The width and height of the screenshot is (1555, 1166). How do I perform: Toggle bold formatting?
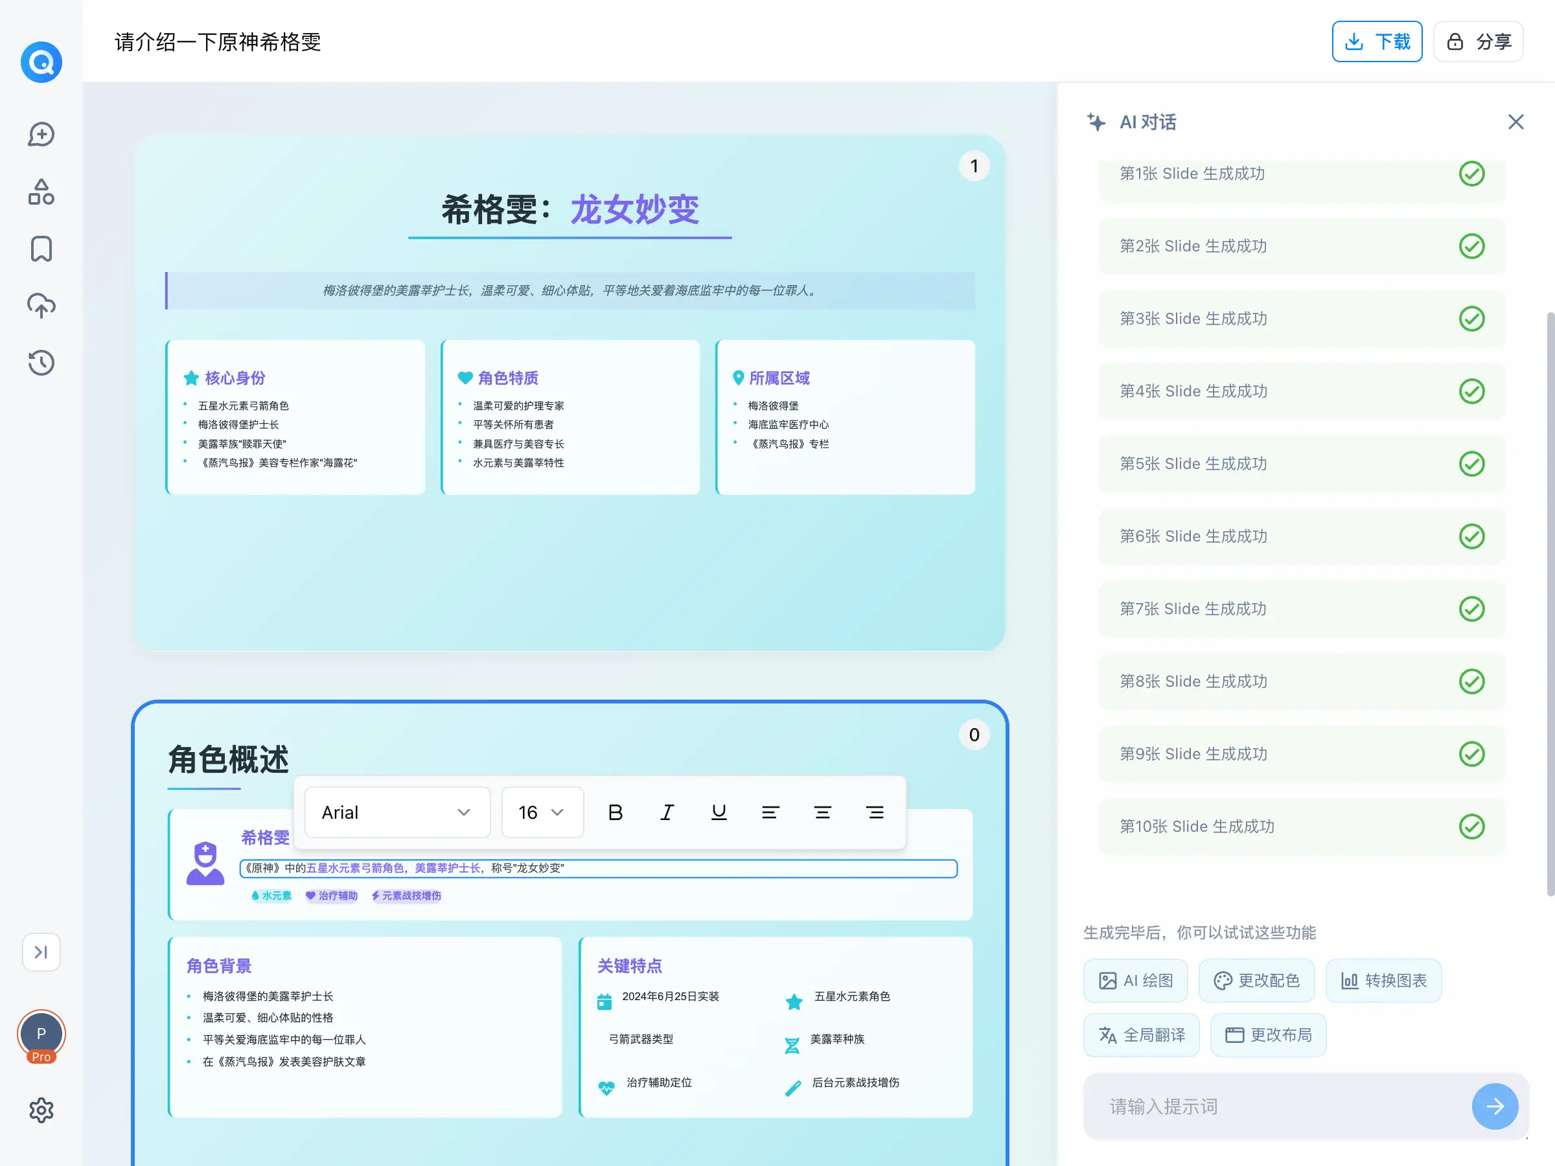[615, 812]
